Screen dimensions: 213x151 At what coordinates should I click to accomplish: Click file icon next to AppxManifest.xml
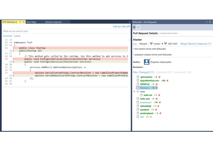[x=138, y=80]
